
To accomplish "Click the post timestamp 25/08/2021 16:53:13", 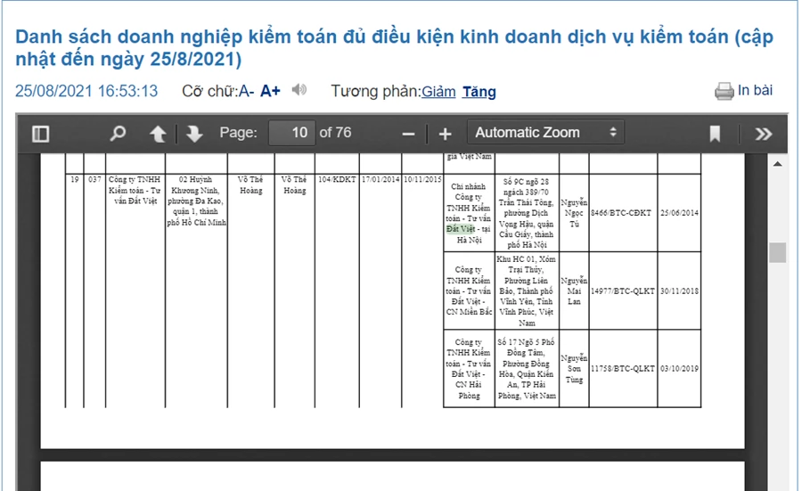I will tap(86, 91).
